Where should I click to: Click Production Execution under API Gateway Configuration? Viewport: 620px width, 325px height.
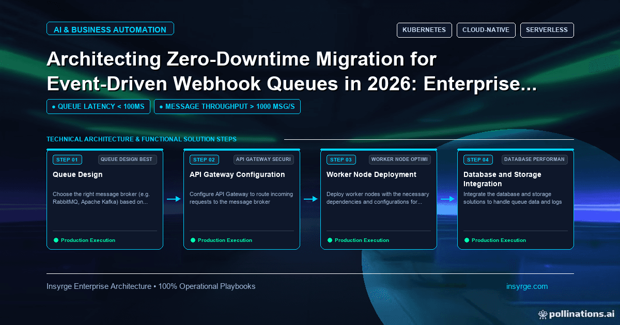point(225,240)
